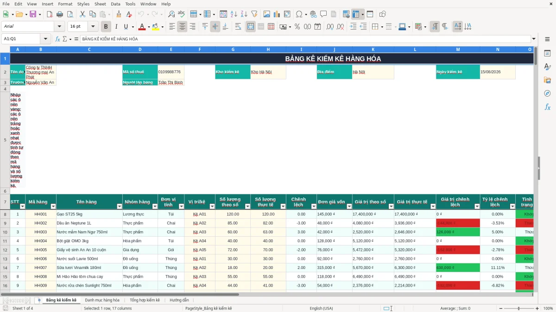Screen dimensions: 556x312
Task: Open sidebar Styles panel
Action: (x=547, y=67)
